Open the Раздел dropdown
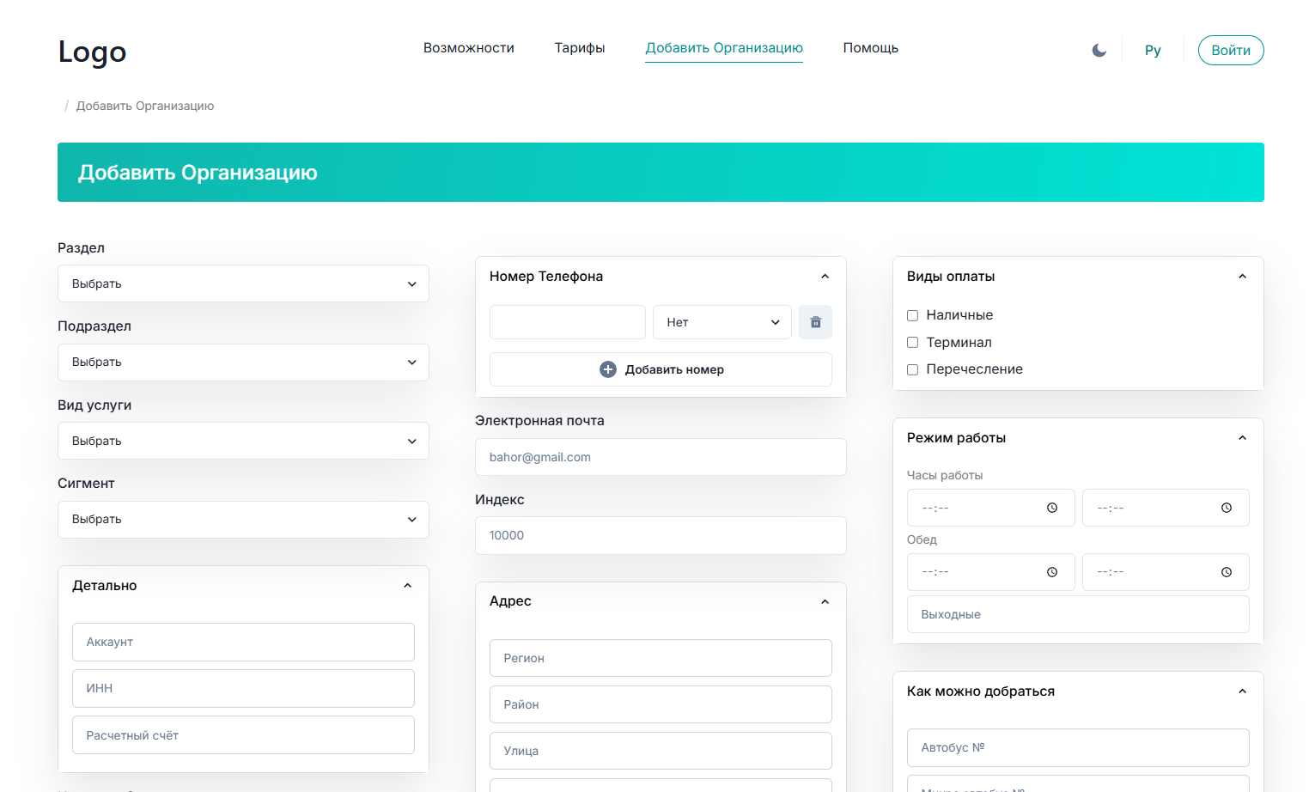1309x792 pixels. [x=243, y=283]
